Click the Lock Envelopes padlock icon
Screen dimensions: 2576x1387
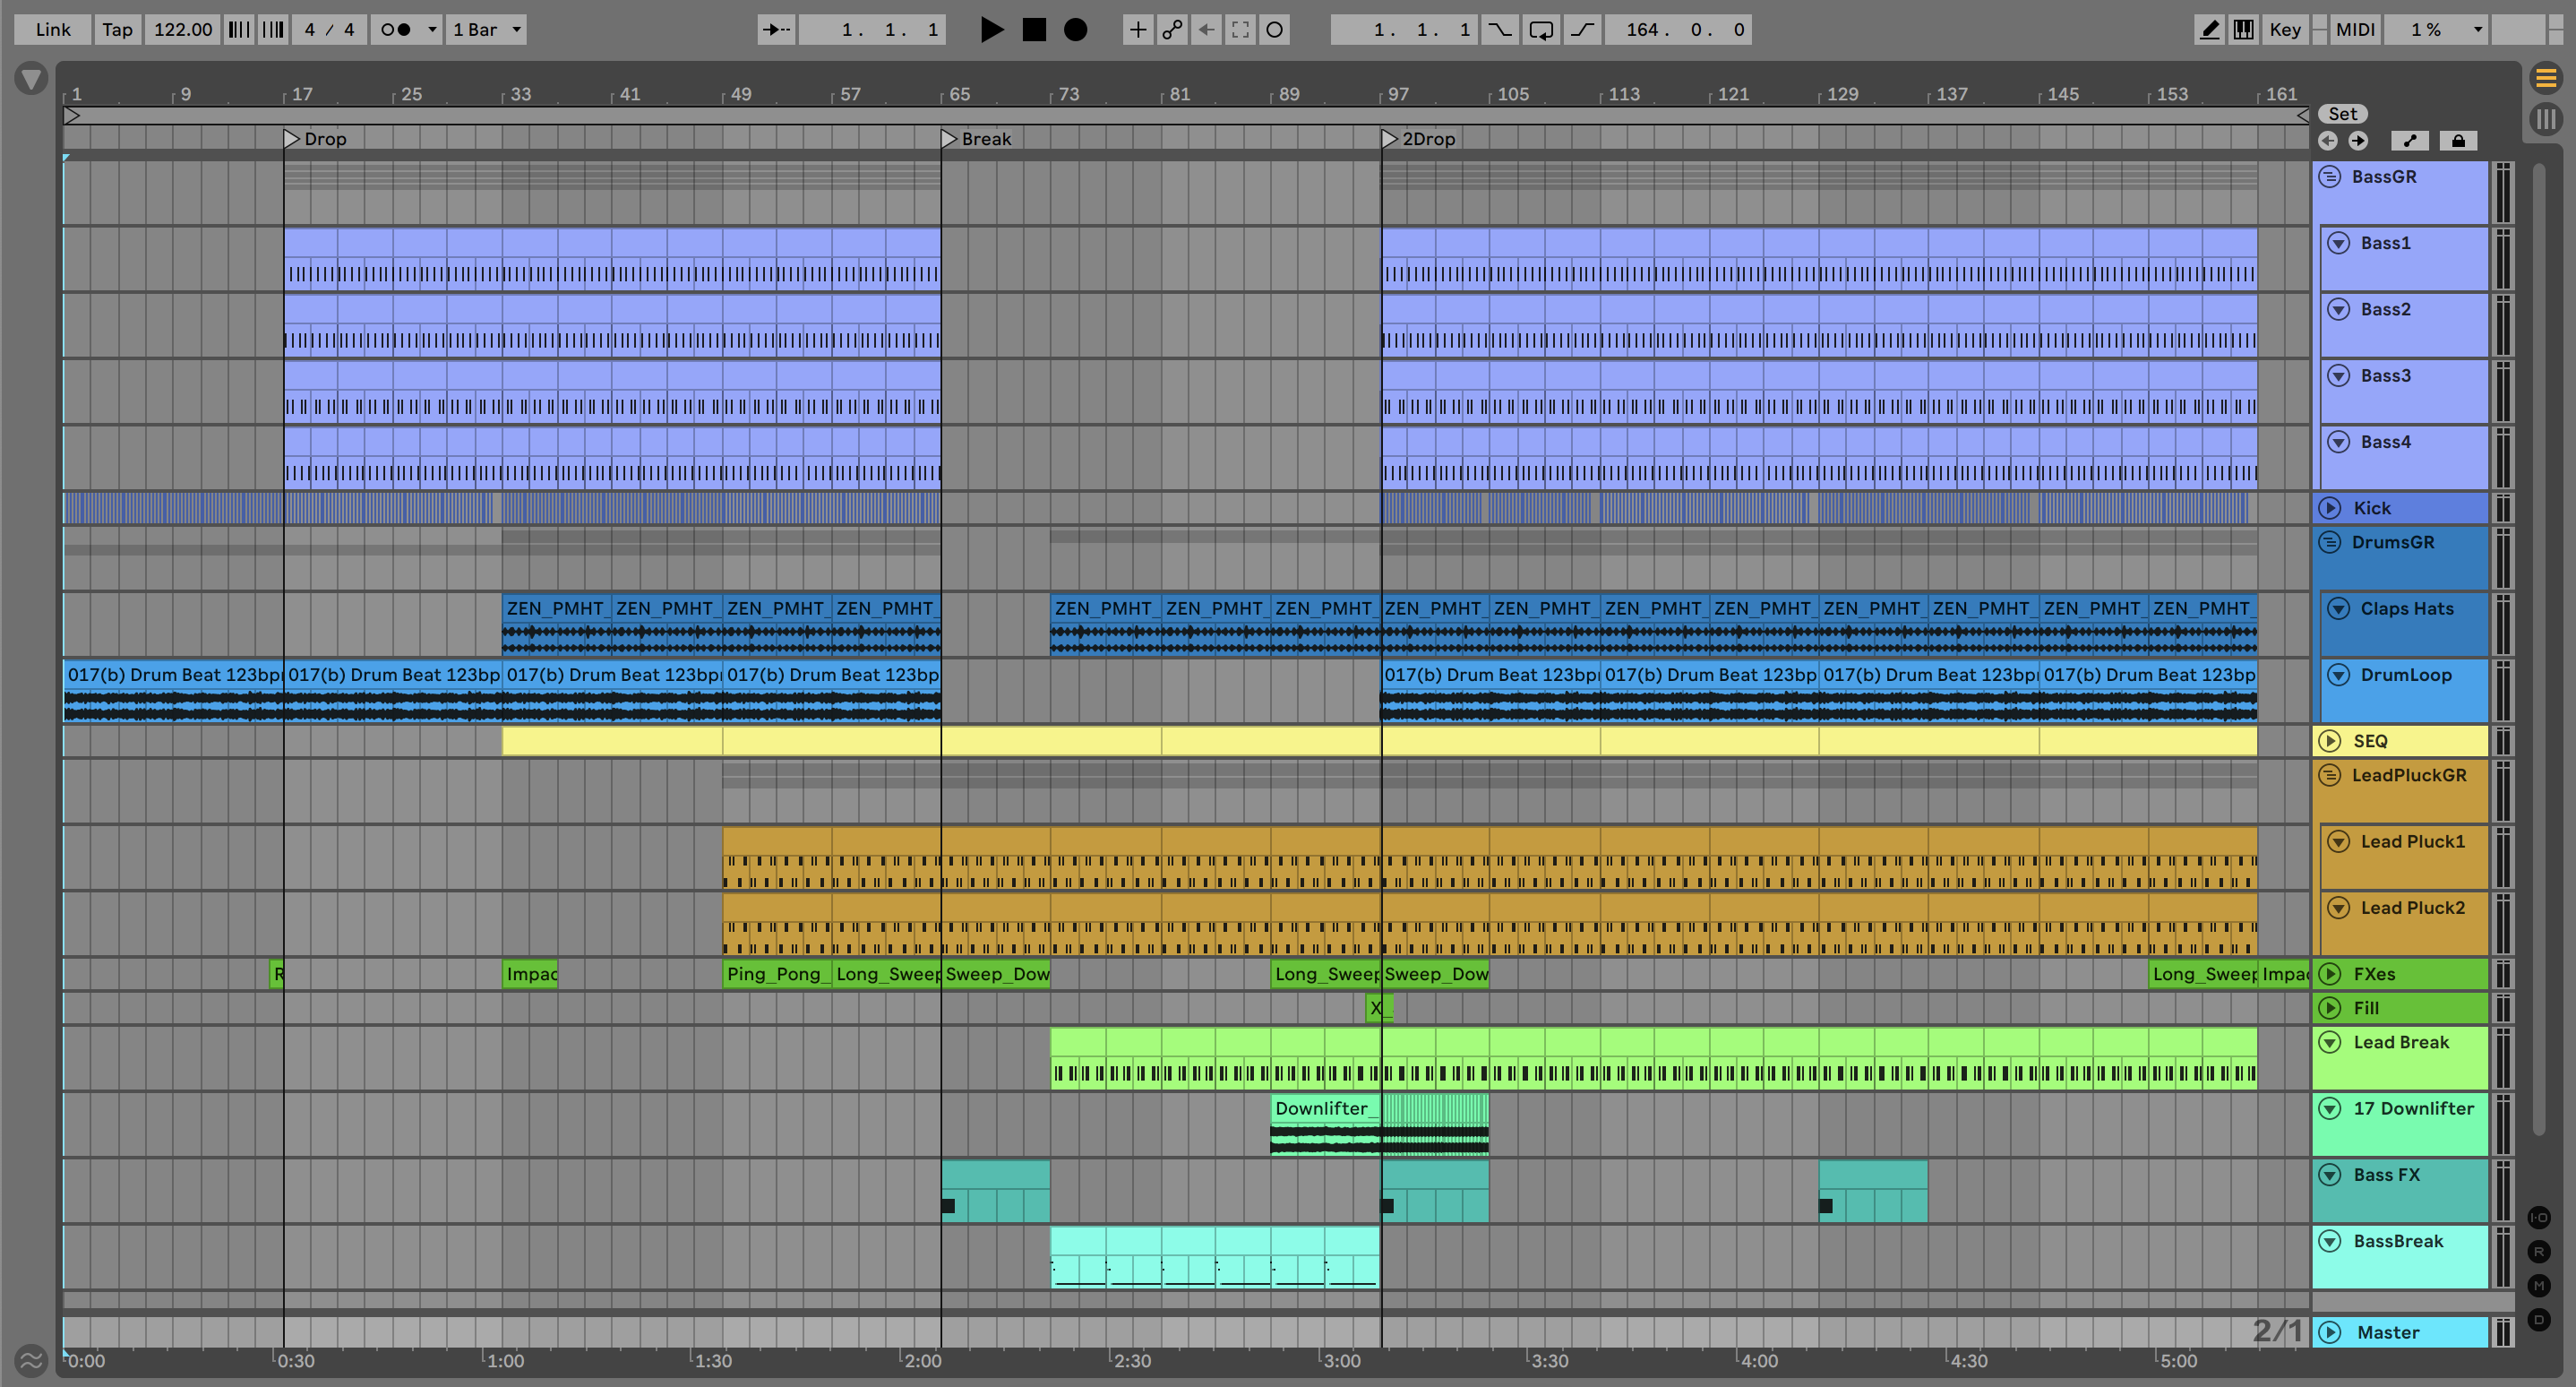(x=2458, y=141)
